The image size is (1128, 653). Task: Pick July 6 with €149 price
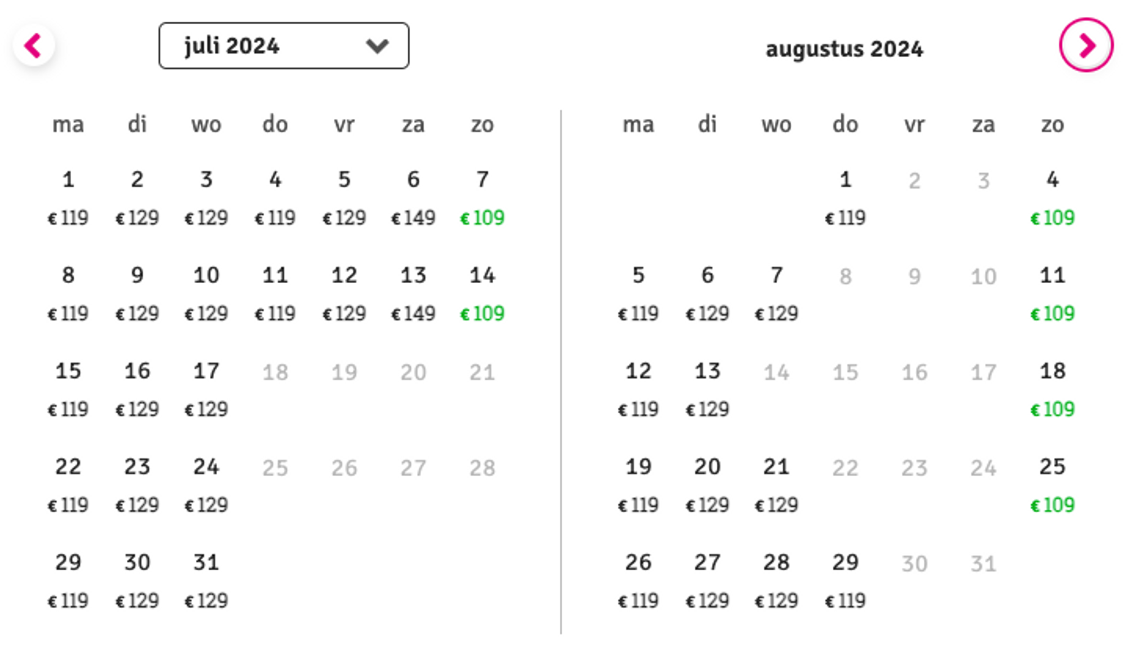pos(413,199)
